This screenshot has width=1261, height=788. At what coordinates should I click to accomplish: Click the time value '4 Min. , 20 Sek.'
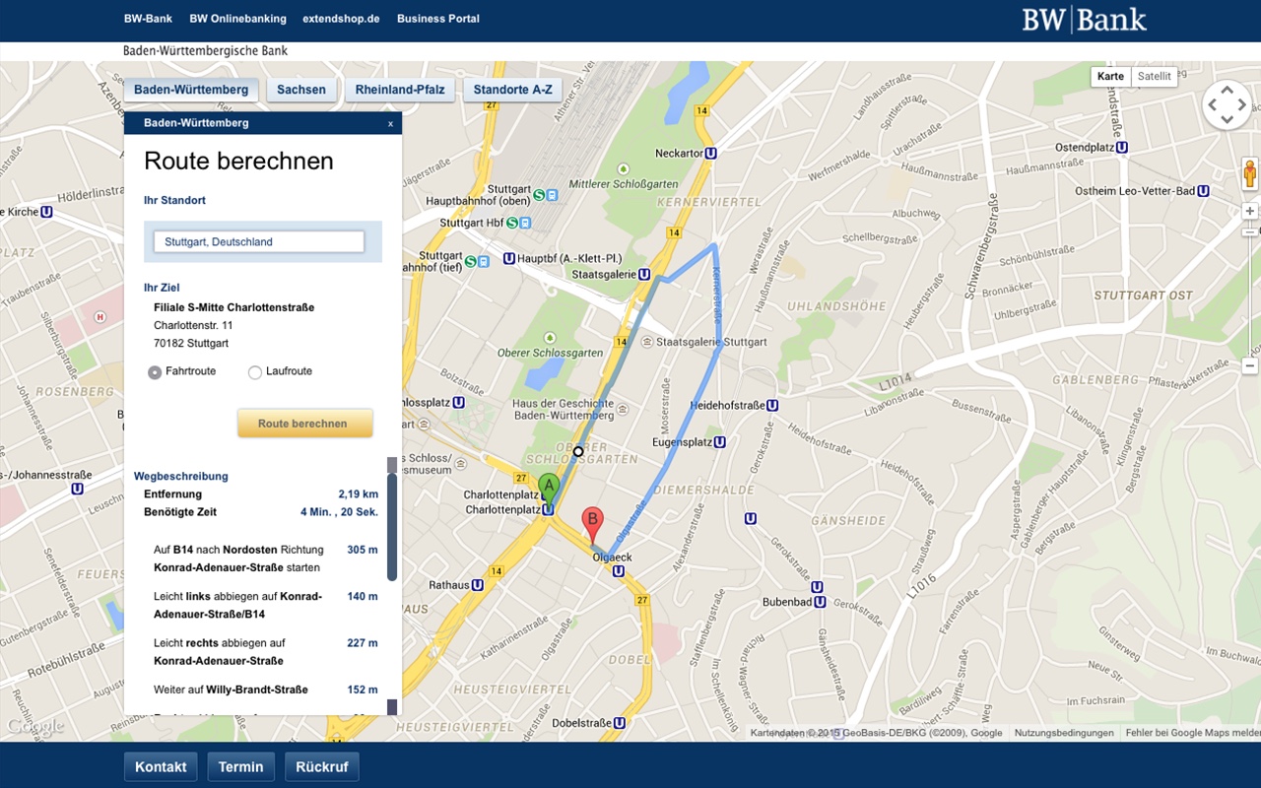point(339,512)
